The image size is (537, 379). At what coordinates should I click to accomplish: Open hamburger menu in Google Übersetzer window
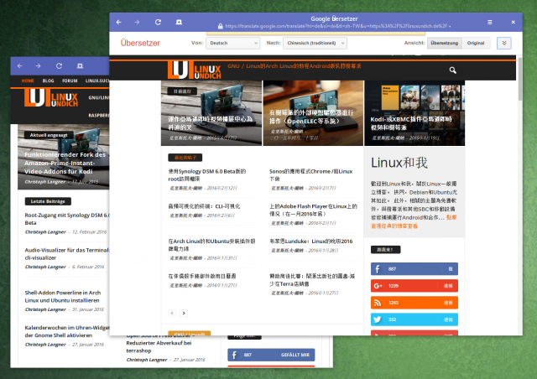(x=490, y=23)
